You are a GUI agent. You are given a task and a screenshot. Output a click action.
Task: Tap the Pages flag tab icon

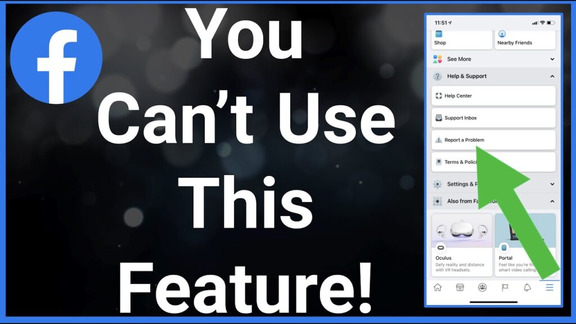505,287
